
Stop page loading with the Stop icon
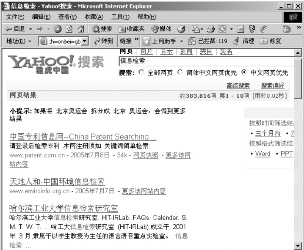coord(58,29)
